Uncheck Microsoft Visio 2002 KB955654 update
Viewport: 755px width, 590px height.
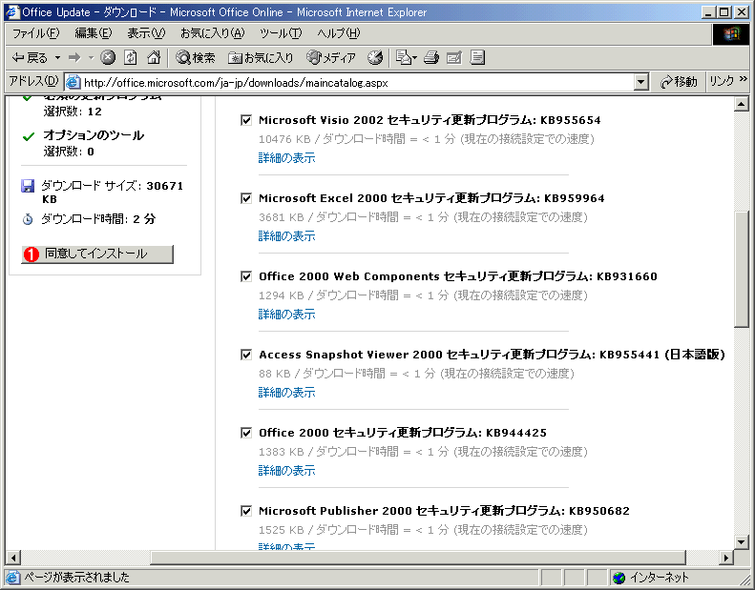tap(246, 120)
